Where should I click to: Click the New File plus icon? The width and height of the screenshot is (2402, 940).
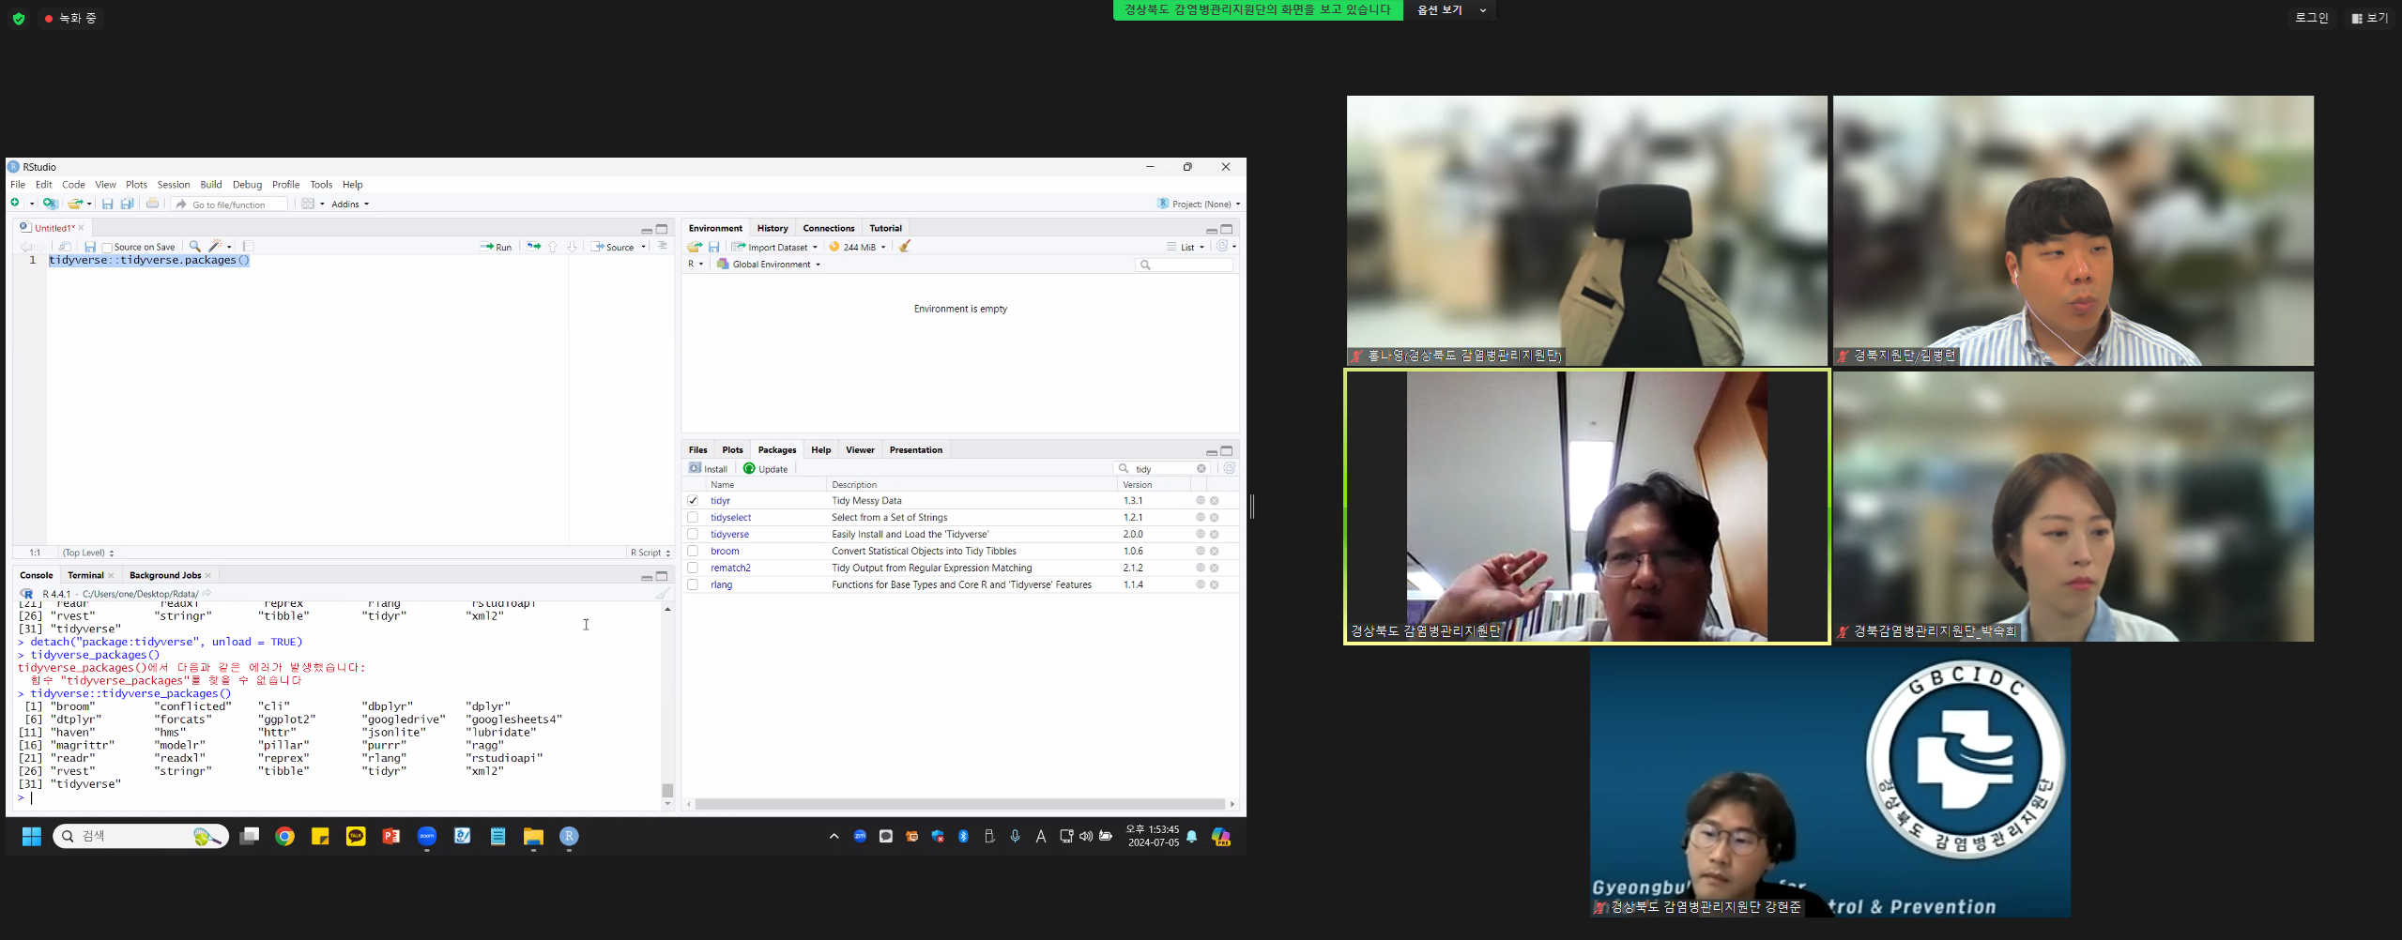pyautogui.click(x=16, y=204)
